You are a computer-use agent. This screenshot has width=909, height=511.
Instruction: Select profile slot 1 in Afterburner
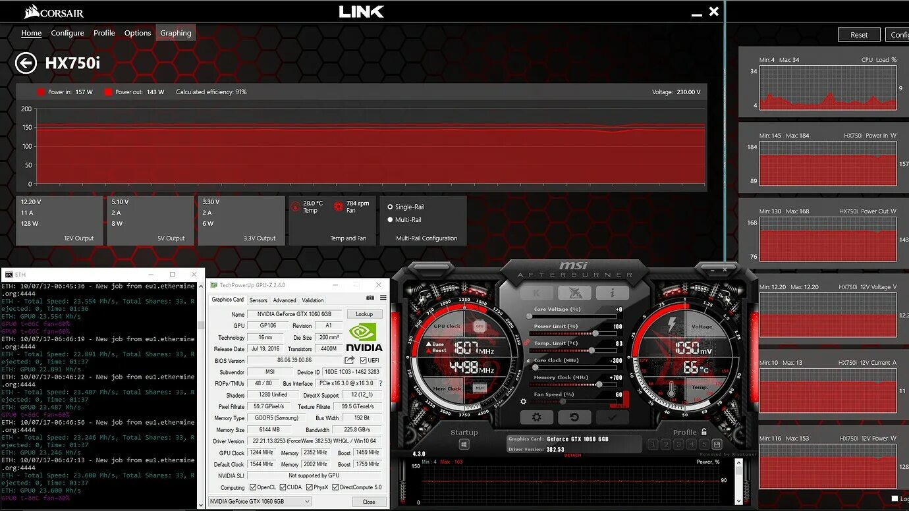click(x=653, y=444)
